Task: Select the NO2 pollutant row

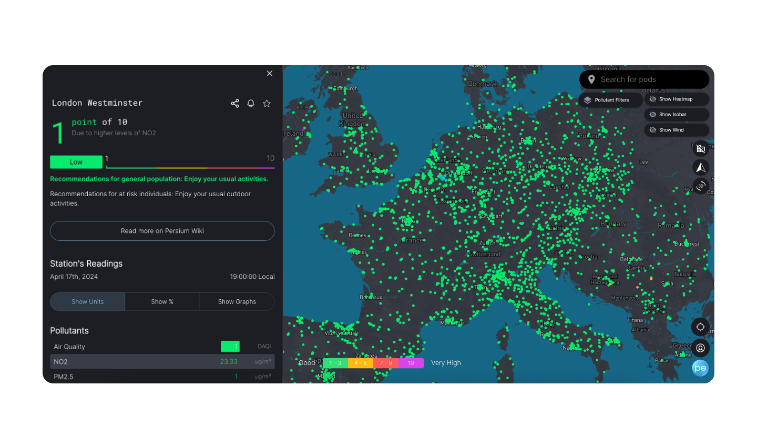Action: [162, 362]
